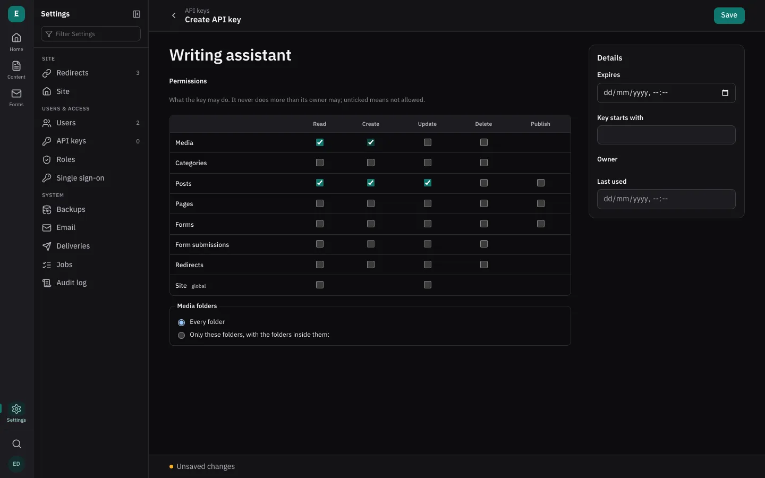The width and height of the screenshot is (765, 478).
Task: Open the Backups settings page
Action: click(91, 209)
